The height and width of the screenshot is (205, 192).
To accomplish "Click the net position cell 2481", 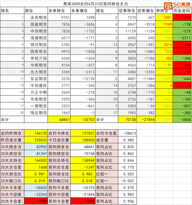I will pos(164,17).
